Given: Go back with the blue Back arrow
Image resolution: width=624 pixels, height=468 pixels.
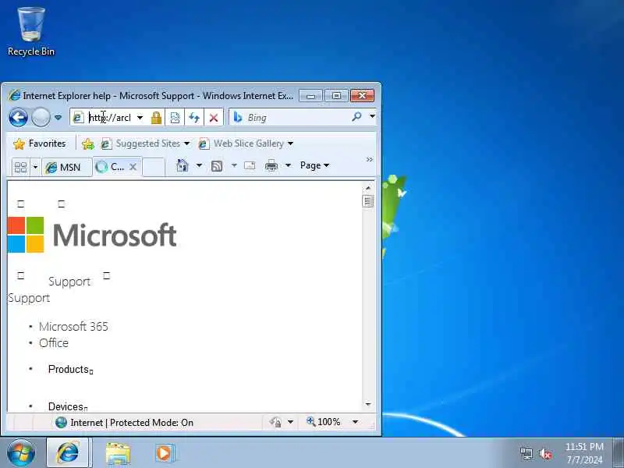Looking at the screenshot, I should click(x=18, y=118).
